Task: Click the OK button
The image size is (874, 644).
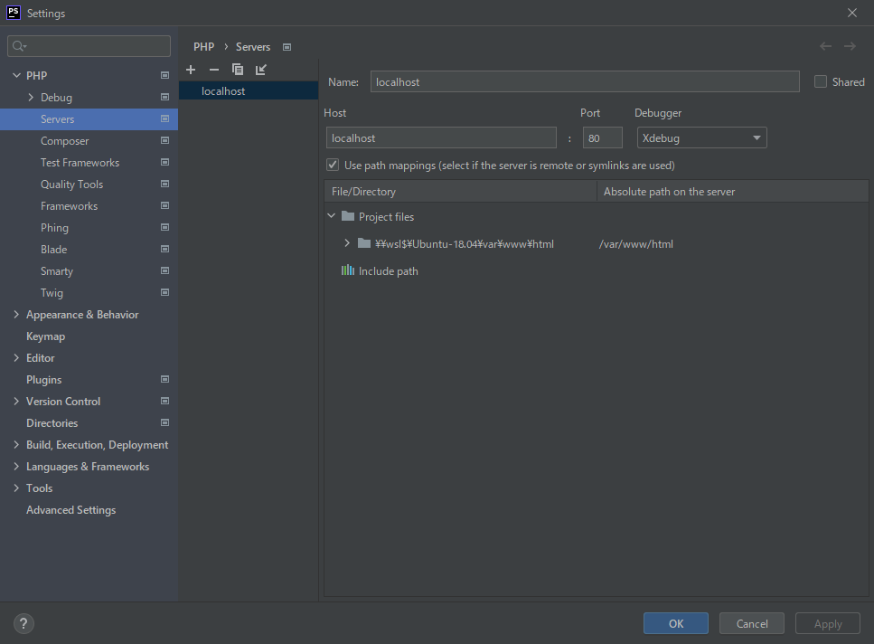Action: pos(676,623)
